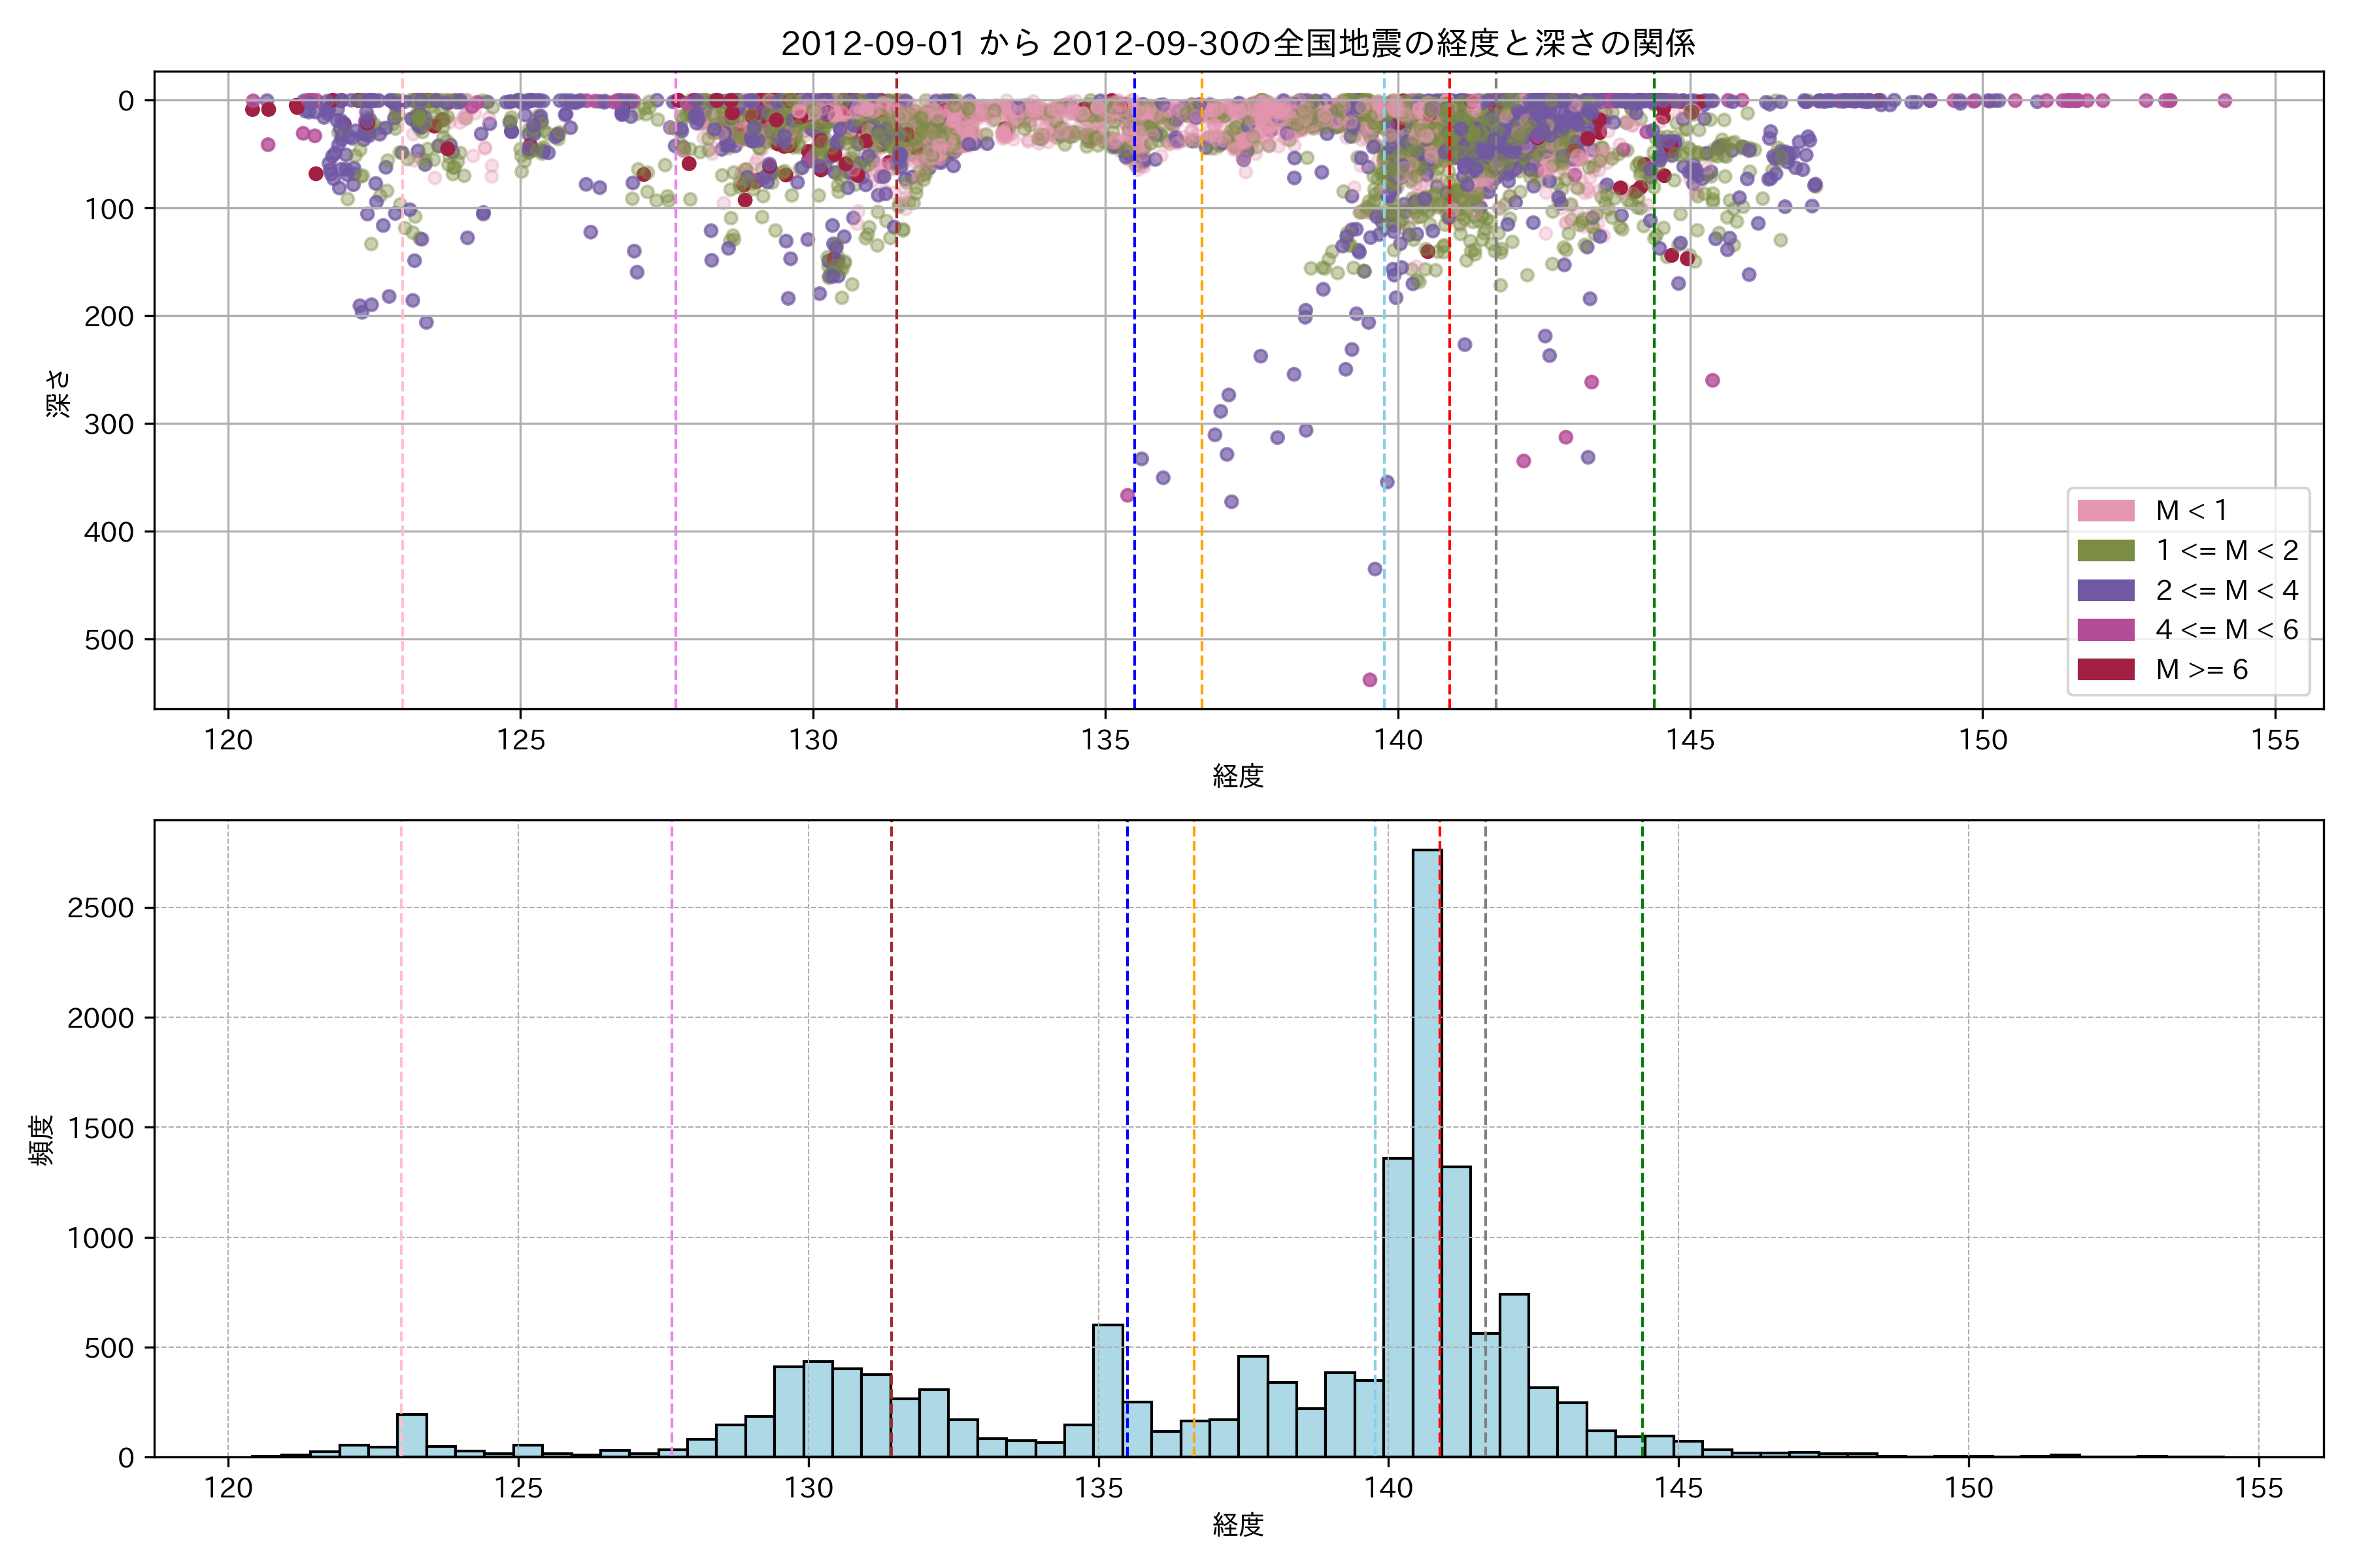Click the purple 2 <= M < 4 legend swatch
This screenshot has height=1568, width=2353.
pos(2105,590)
